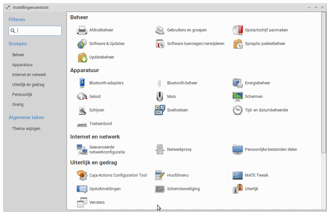Click the Muis mouse icon

point(160,97)
